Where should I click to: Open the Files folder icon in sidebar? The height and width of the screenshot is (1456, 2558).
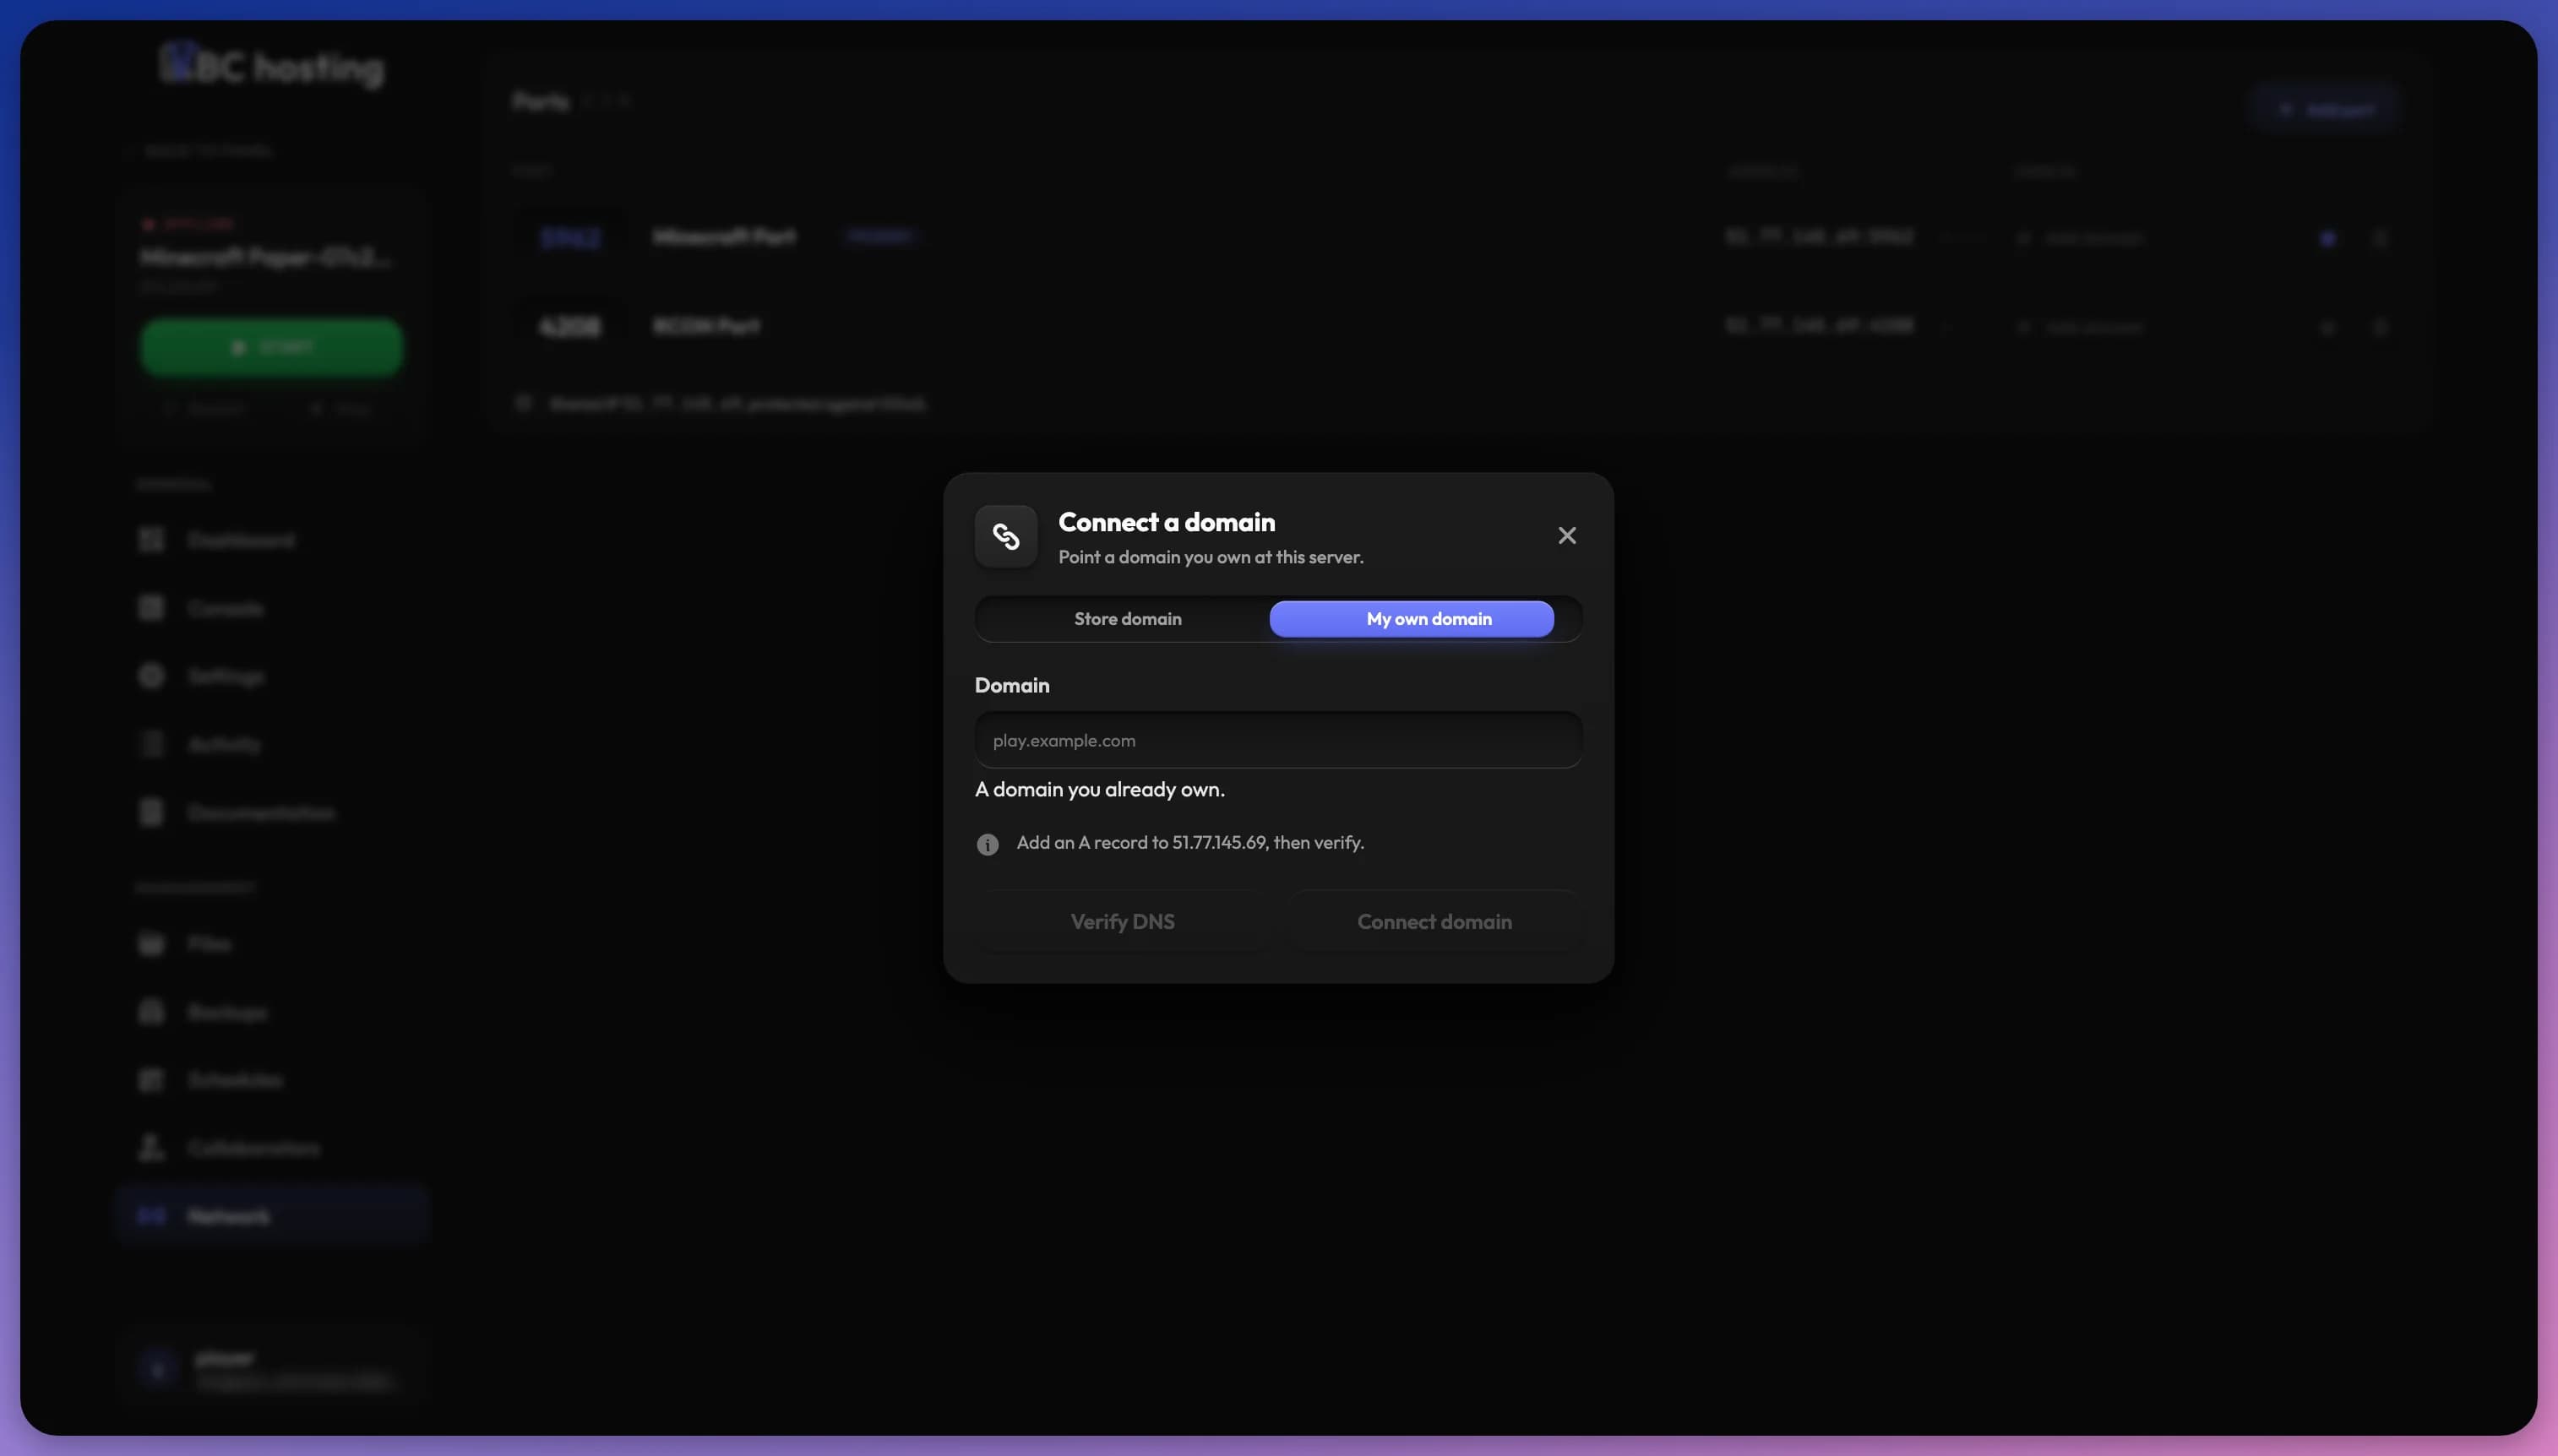(151, 944)
